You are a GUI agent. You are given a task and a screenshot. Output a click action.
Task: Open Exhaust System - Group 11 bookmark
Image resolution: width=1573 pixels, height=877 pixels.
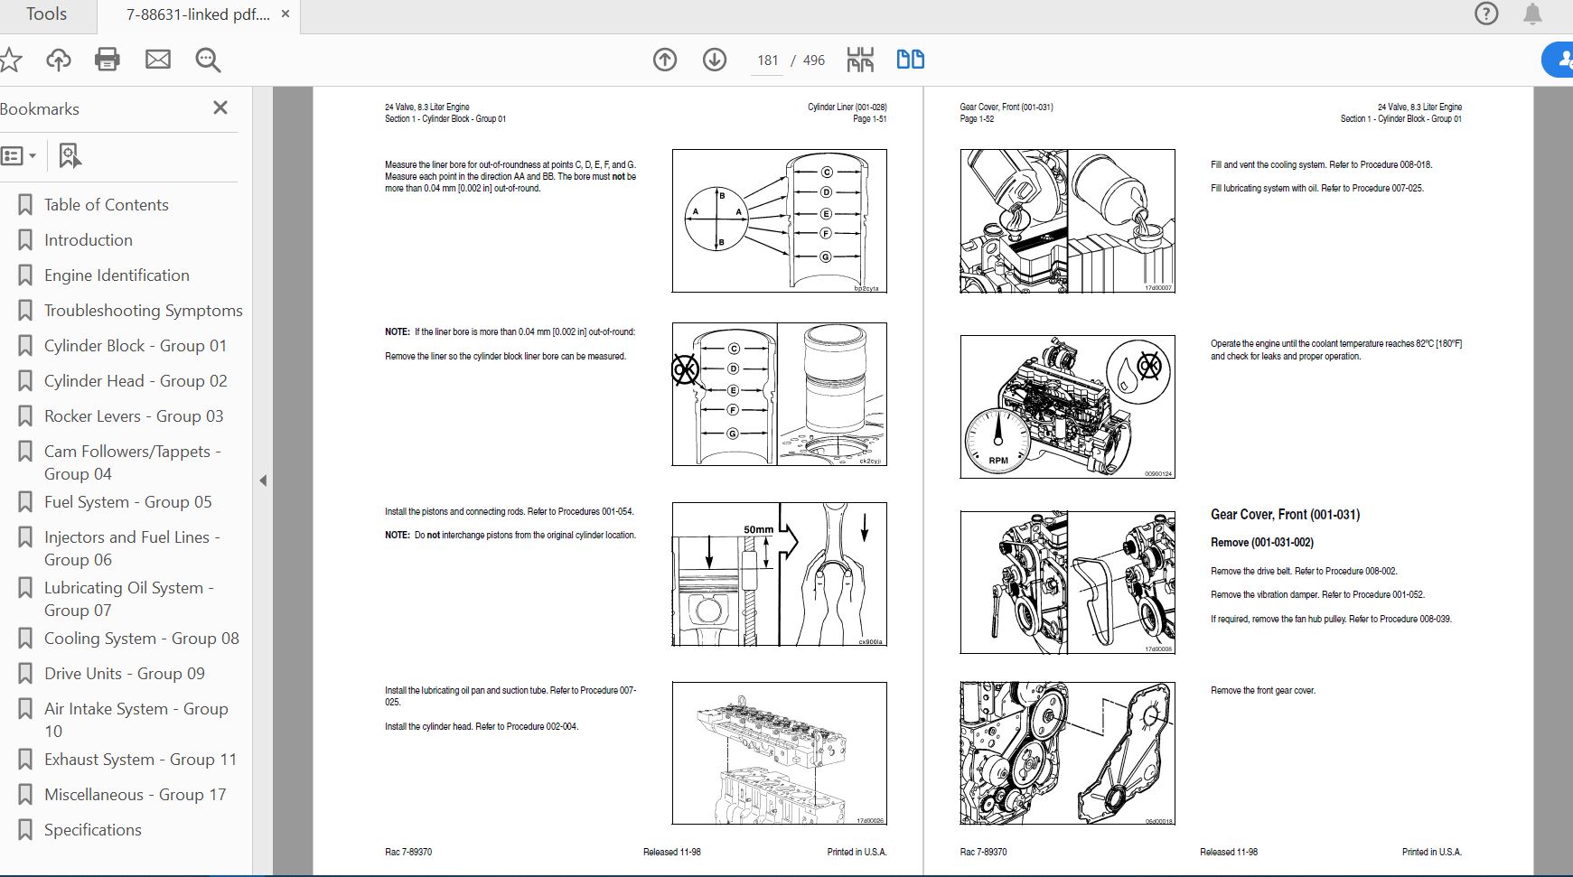click(x=140, y=760)
